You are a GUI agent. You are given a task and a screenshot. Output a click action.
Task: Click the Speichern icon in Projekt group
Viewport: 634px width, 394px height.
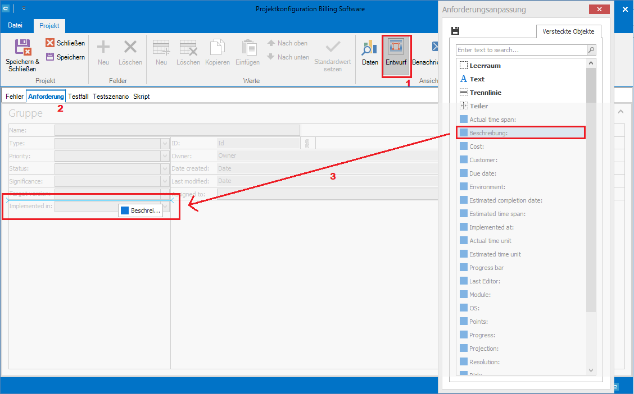tap(50, 57)
